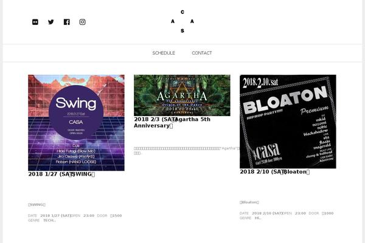Click the Bloaton text under third event

249,202
